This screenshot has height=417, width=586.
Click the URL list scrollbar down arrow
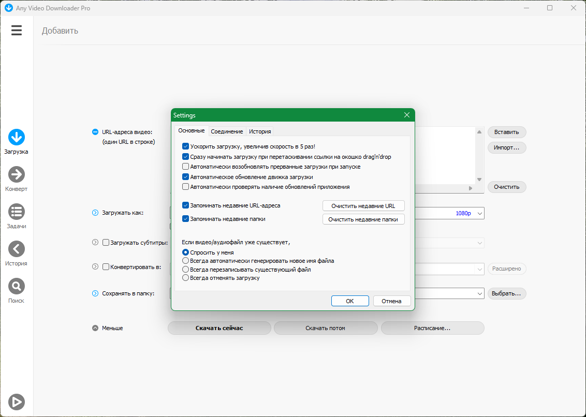click(x=479, y=180)
